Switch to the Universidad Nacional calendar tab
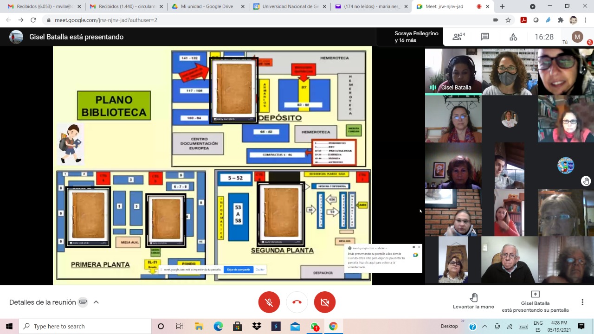The width and height of the screenshot is (594, 334). [x=289, y=6]
